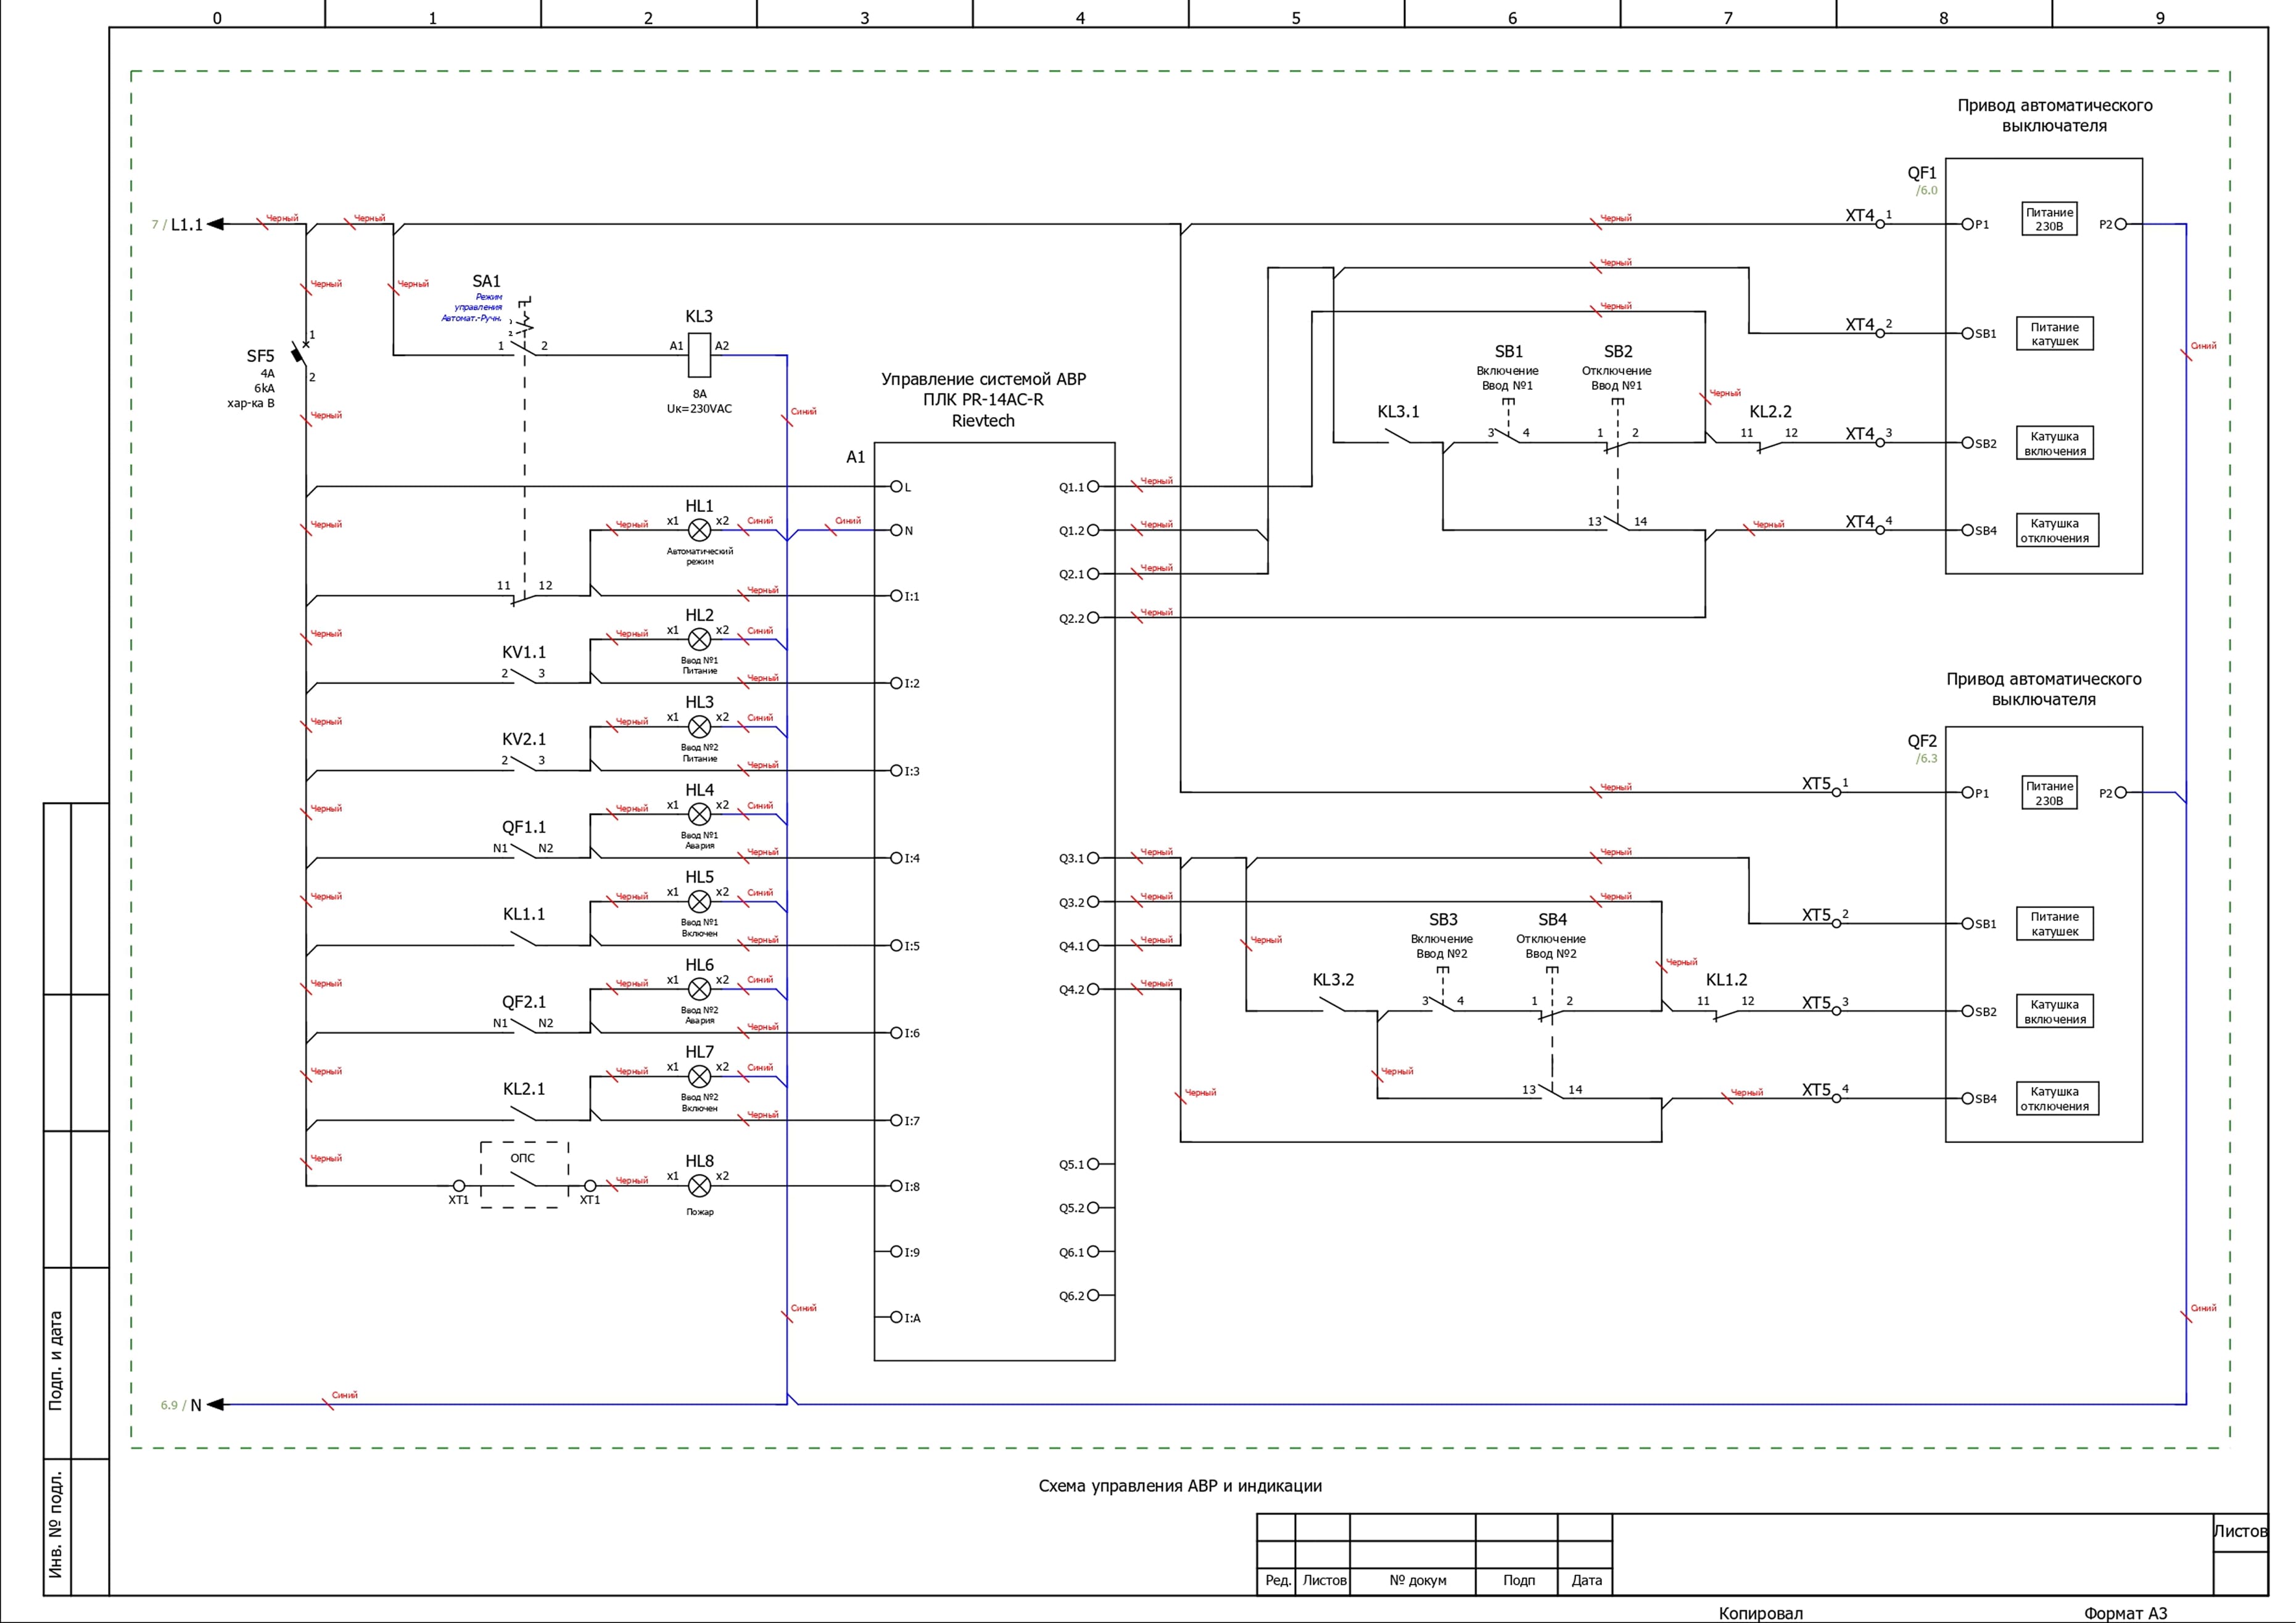Click the L1.1 reference arrow

(215, 224)
